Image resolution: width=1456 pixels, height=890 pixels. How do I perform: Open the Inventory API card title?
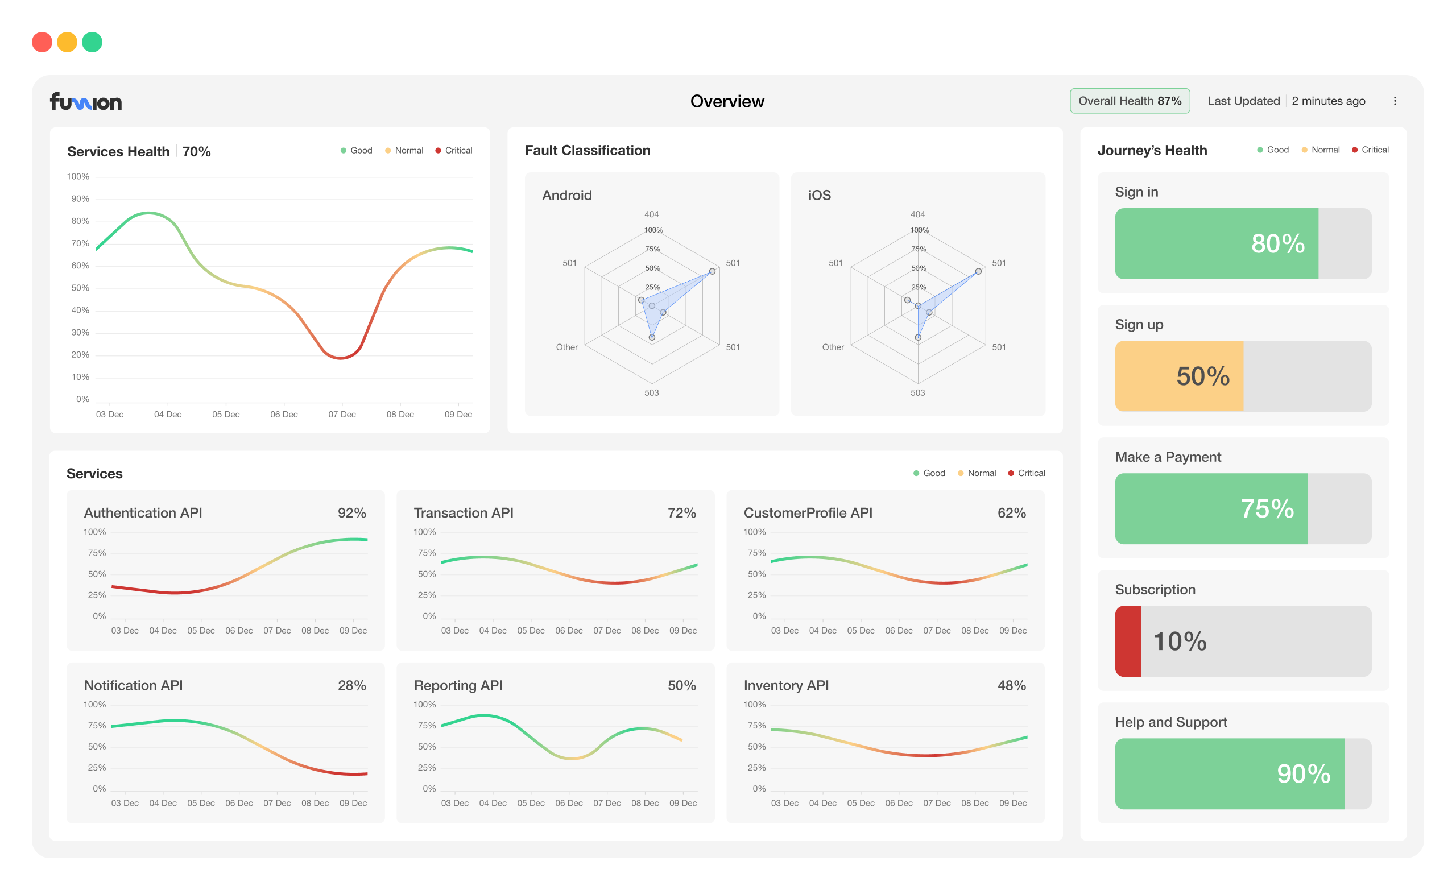(786, 685)
